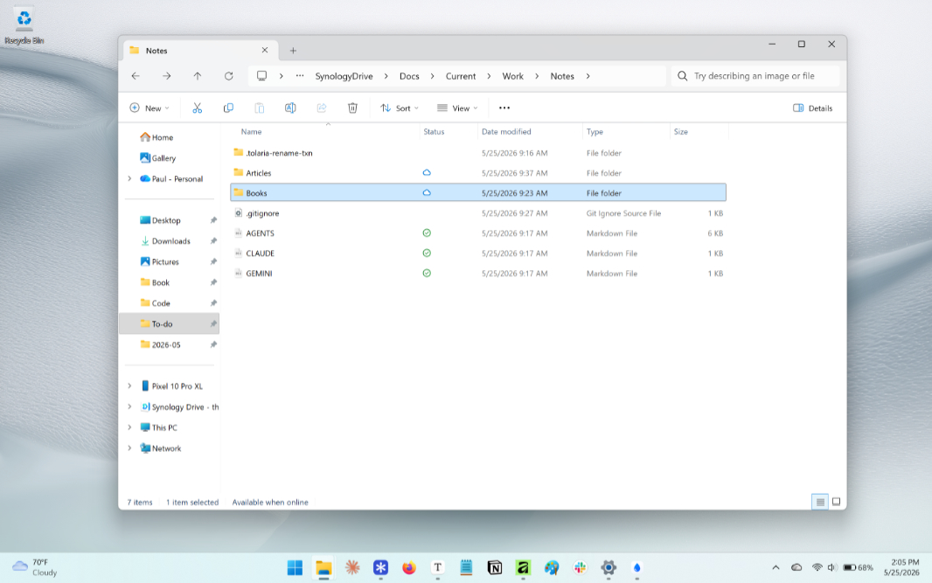This screenshot has height=583, width=932.
Task: Click the search box field
Action: coord(755,76)
